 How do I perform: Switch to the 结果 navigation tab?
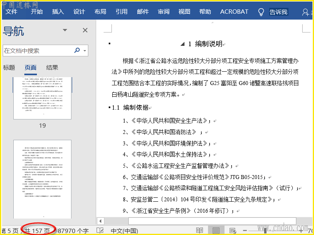52,67
